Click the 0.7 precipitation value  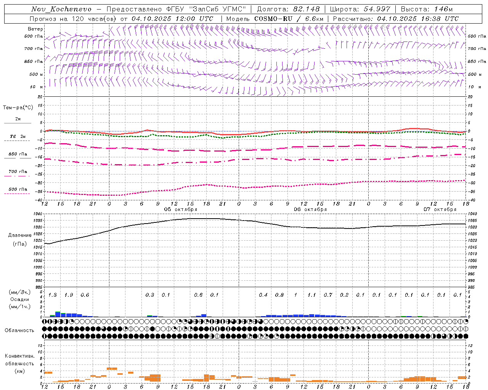click(x=328, y=295)
